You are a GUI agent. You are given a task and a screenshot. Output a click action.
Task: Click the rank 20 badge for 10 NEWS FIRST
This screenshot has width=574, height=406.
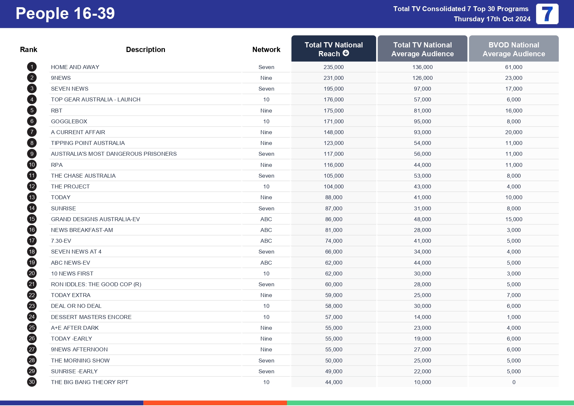pyautogui.click(x=31, y=273)
